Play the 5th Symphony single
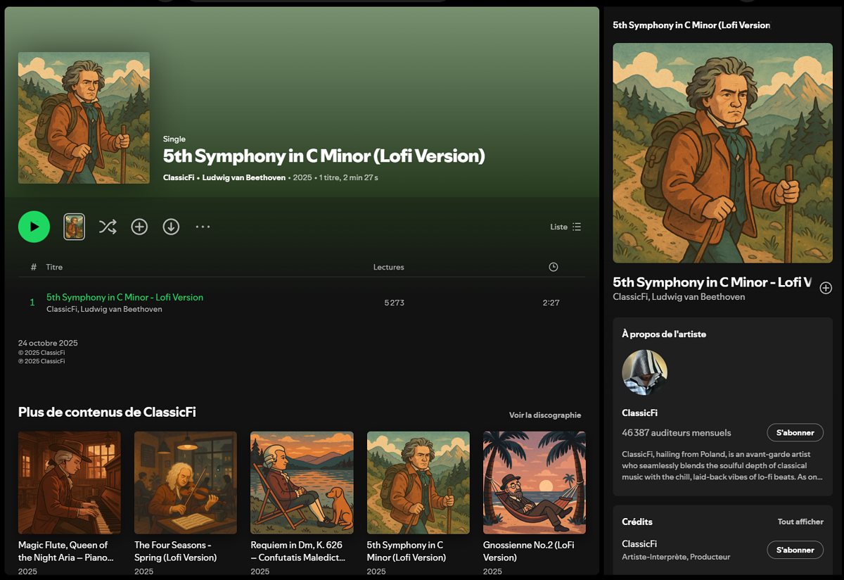 click(x=34, y=227)
